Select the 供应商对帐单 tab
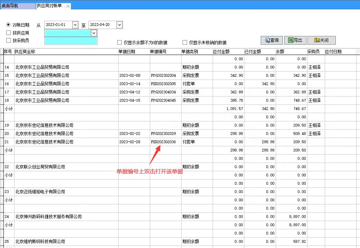 tap(50, 6)
